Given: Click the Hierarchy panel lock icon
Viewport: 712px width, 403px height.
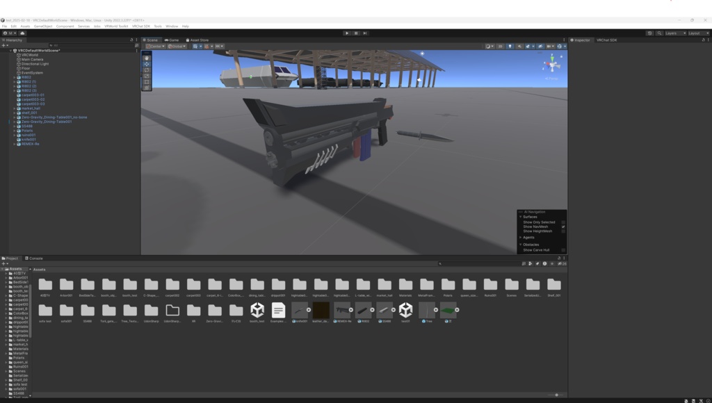Looking at the screenshot, I should pyautogui.click(x=131, y=40).
